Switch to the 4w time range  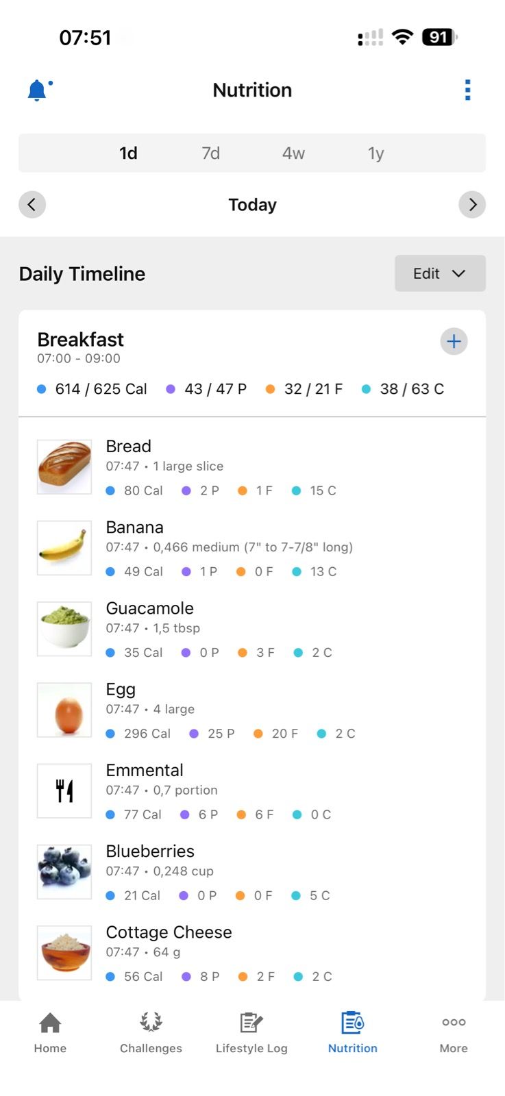293,153
